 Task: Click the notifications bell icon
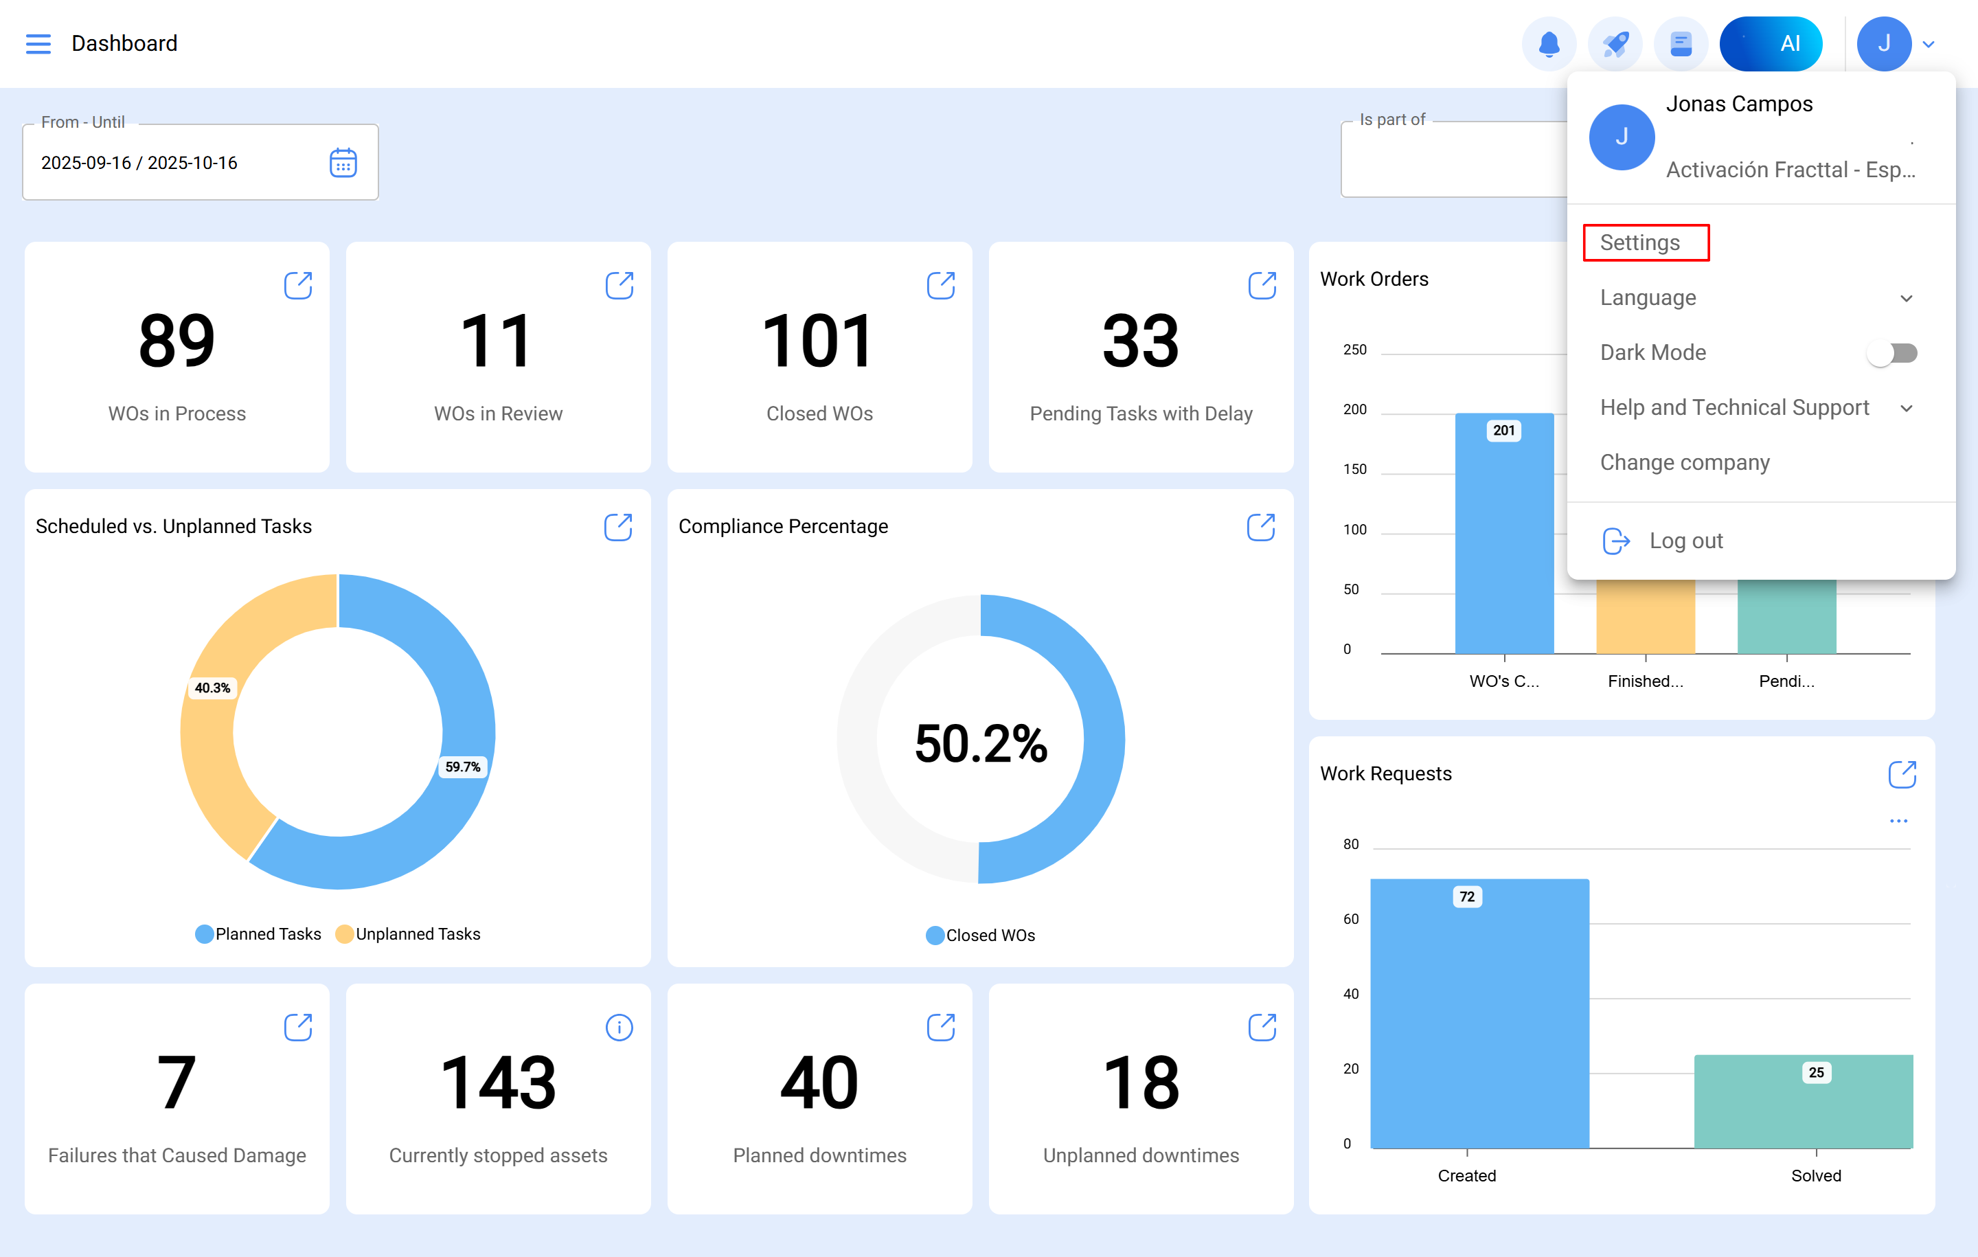[1548, 43]
